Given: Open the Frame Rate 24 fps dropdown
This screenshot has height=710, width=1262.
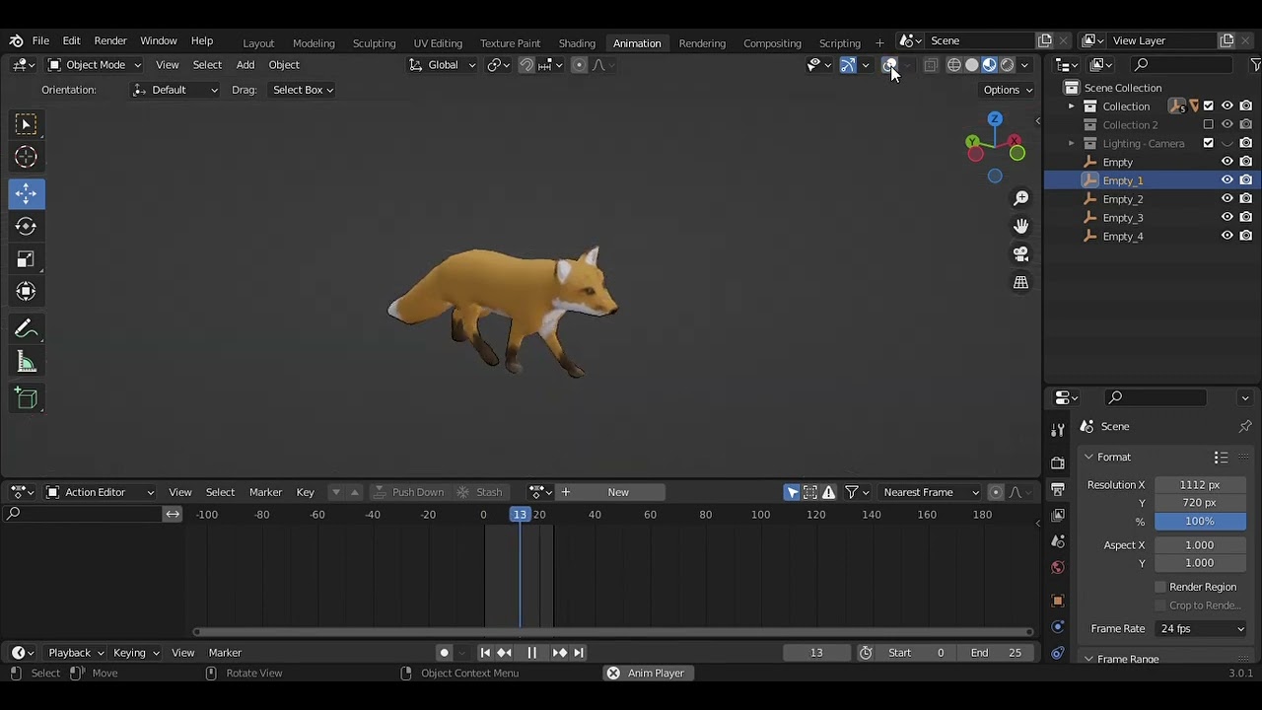Looking at the screenshot, I should coord(1202,629).
